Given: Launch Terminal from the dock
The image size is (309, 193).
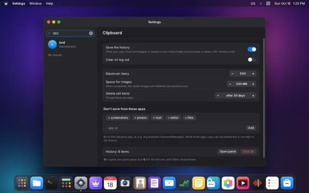Looking at the screenshot, I should pos(51,183).
